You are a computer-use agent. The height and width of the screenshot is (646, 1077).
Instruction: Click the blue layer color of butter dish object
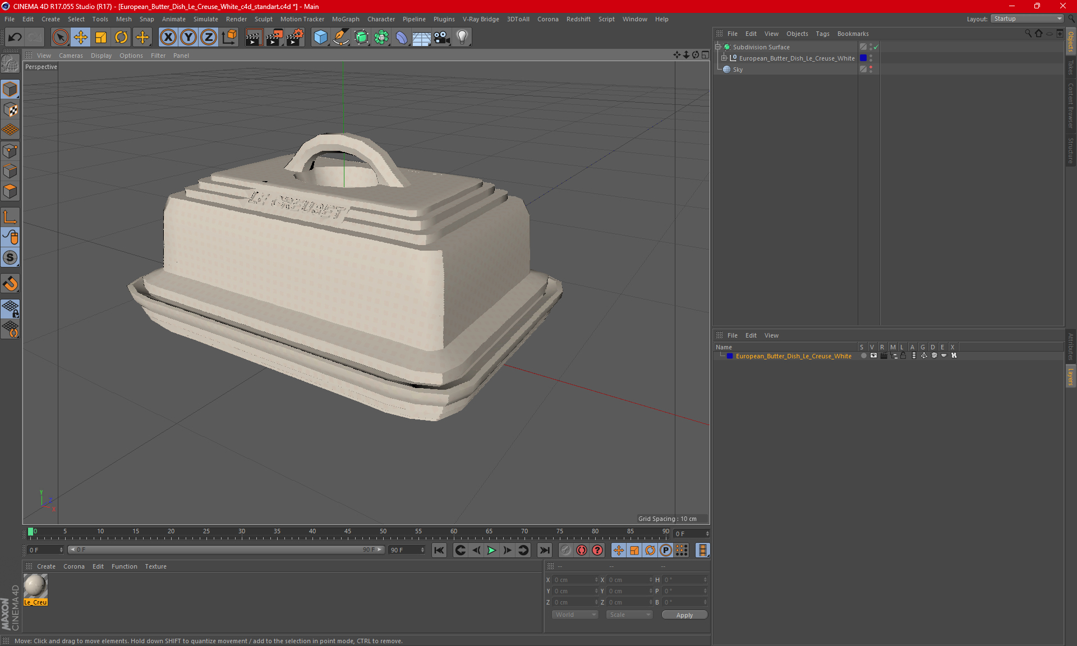(x=863, y=58)
